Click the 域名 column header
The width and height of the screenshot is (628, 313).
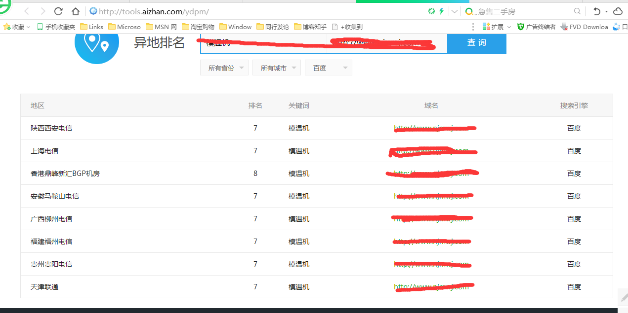pyautogui.click(x=431, y=105)
